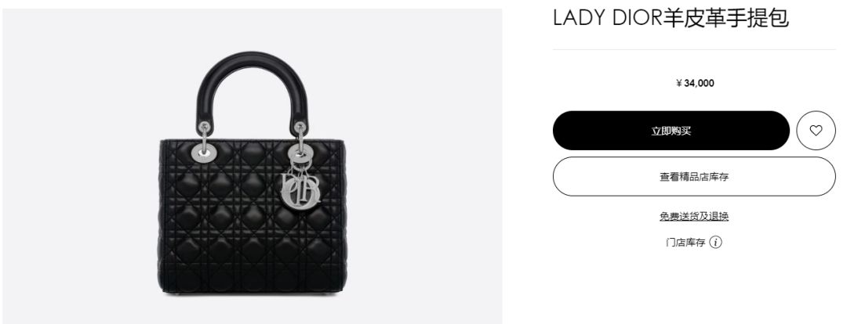Buy now with the black 立即购买 button
Viewport: 847px width, 324px height.
click(x=671, y=131)
